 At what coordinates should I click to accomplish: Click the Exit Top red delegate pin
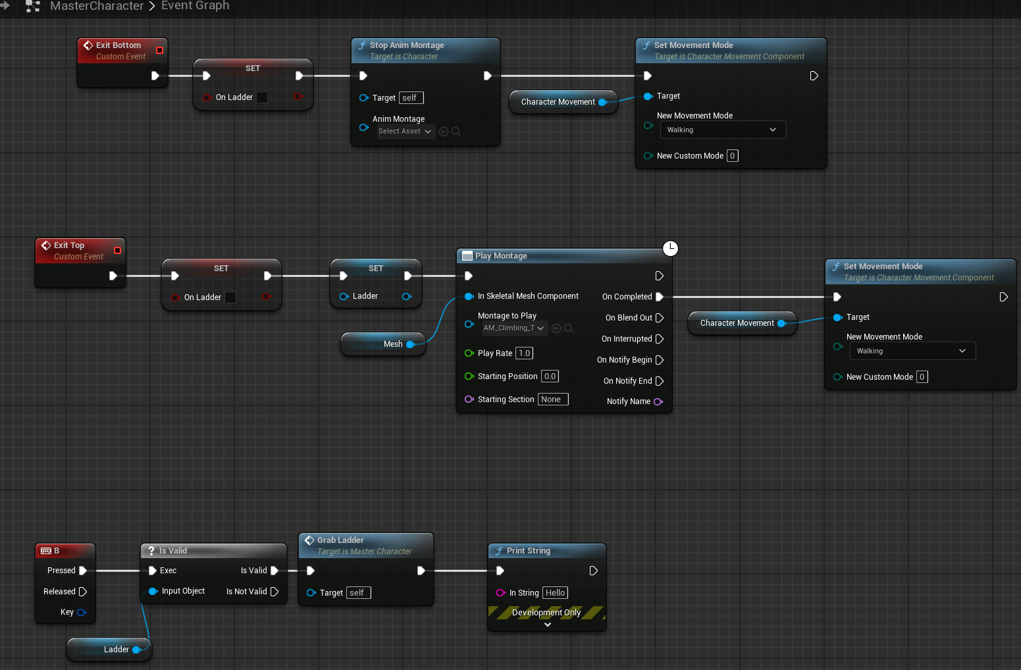[x=117, y=250]
